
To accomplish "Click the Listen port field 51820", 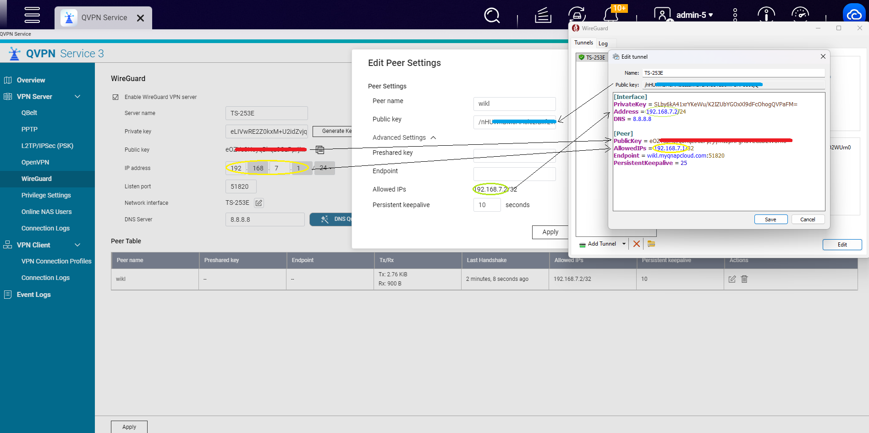I will tap(241, 186).
